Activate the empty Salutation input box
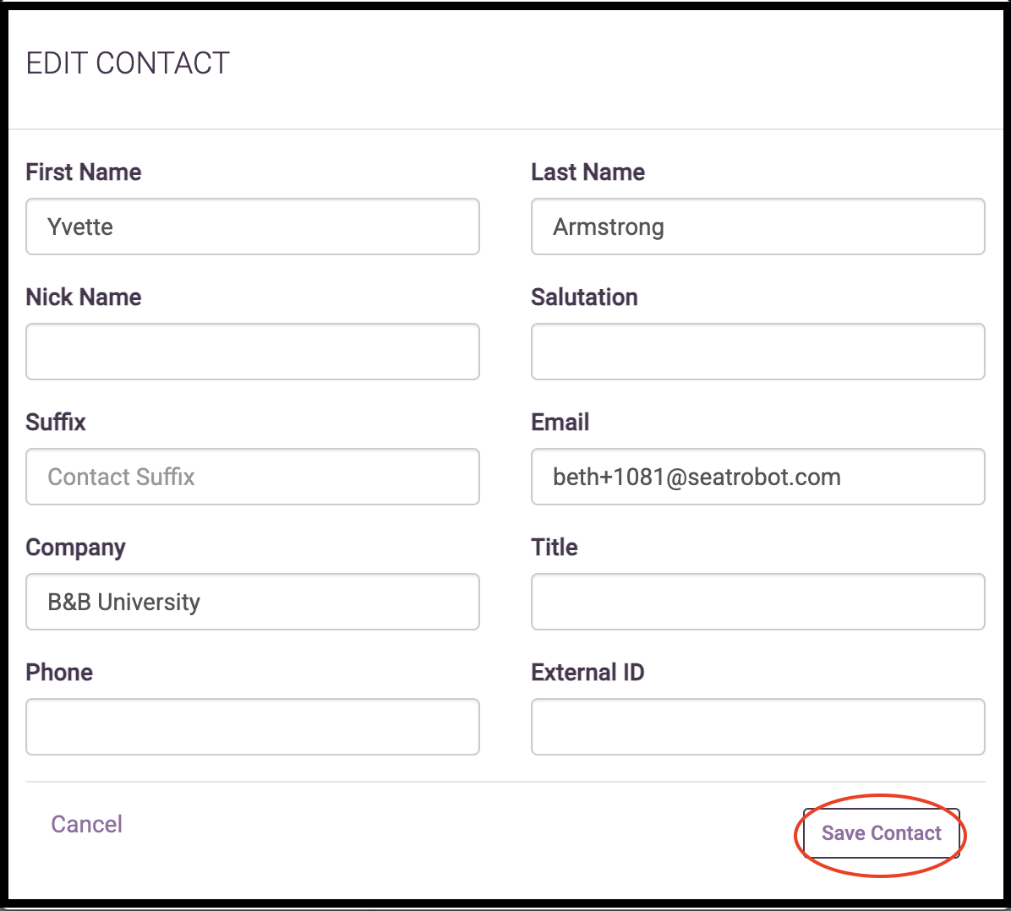Screen dimensions: 1011x911 point(758,352)
